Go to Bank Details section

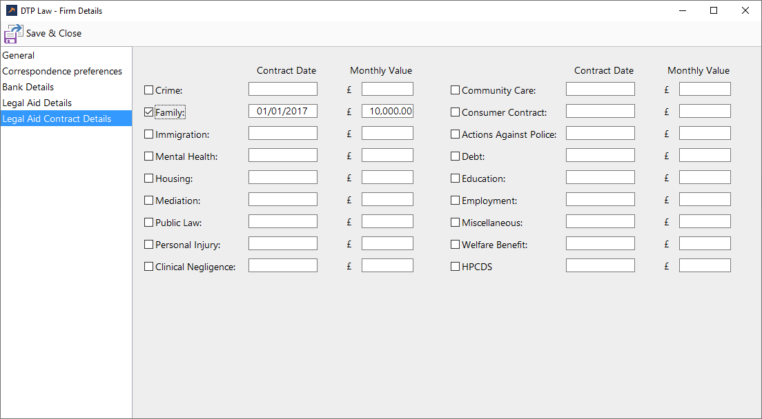[28, 88]
